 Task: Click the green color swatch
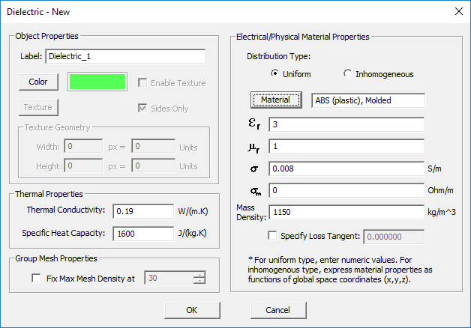coord(97,82)
